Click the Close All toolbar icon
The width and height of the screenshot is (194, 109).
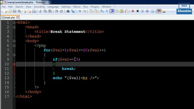click(29, 12)
